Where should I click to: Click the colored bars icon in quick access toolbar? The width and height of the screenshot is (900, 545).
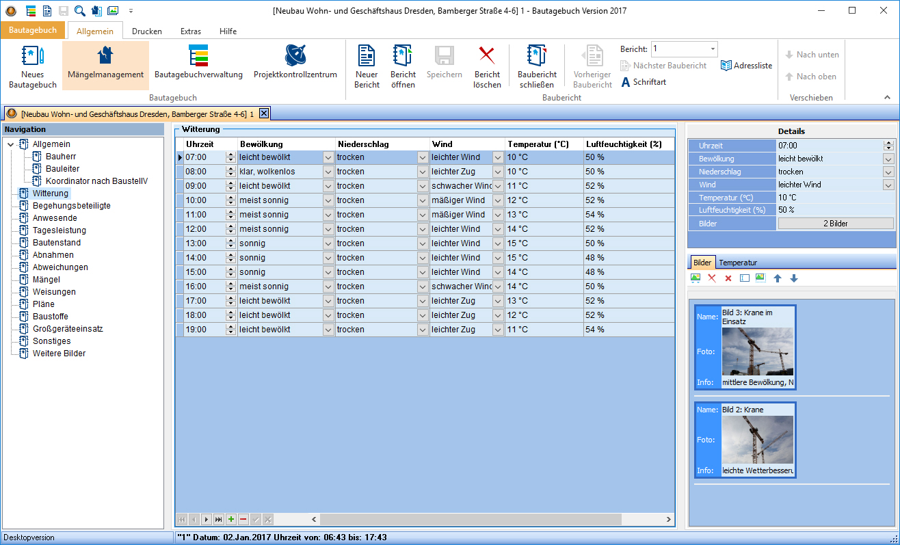pos(31,10)
